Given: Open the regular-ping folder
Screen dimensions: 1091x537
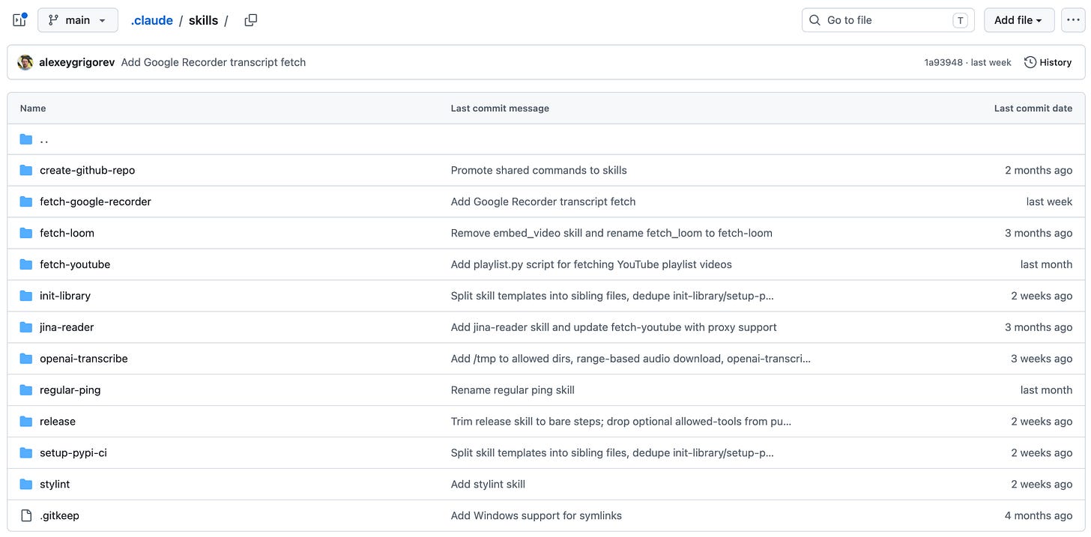Looking at the screenshot, I should click(x=70, y=390).
